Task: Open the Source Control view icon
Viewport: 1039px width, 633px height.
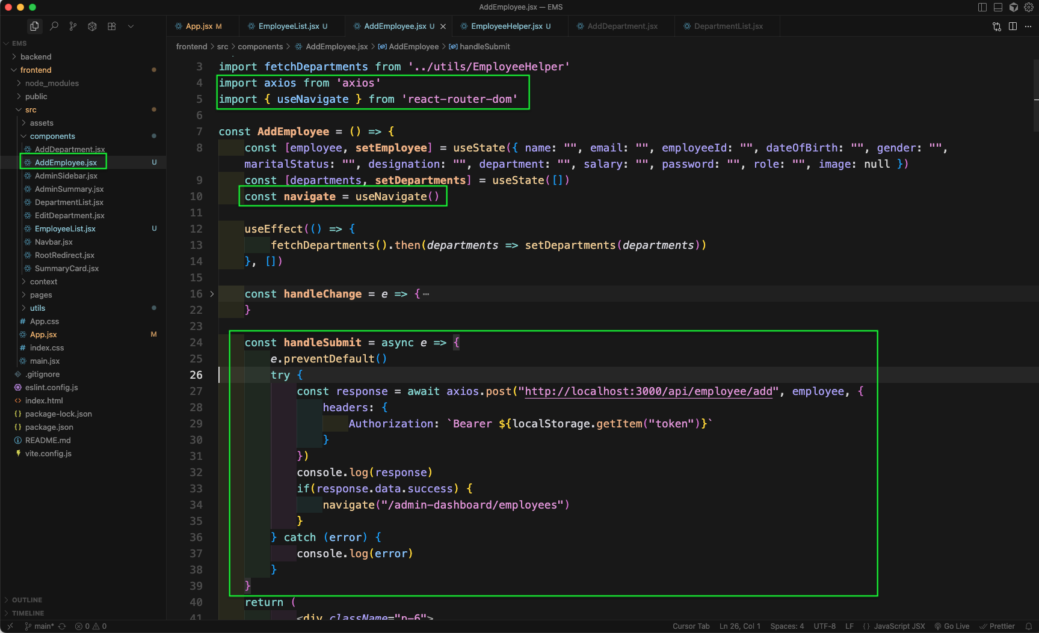Action: (x=73, y=26)
